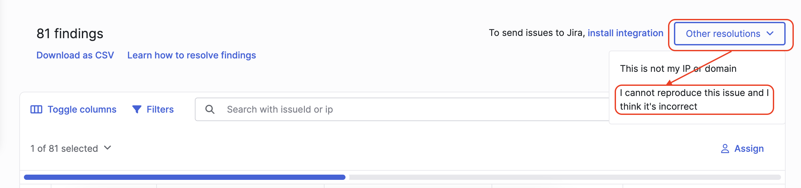Open the Filters panel
Image resolution: width=801 pixels, height=188 pixels.
click(153, 109)
